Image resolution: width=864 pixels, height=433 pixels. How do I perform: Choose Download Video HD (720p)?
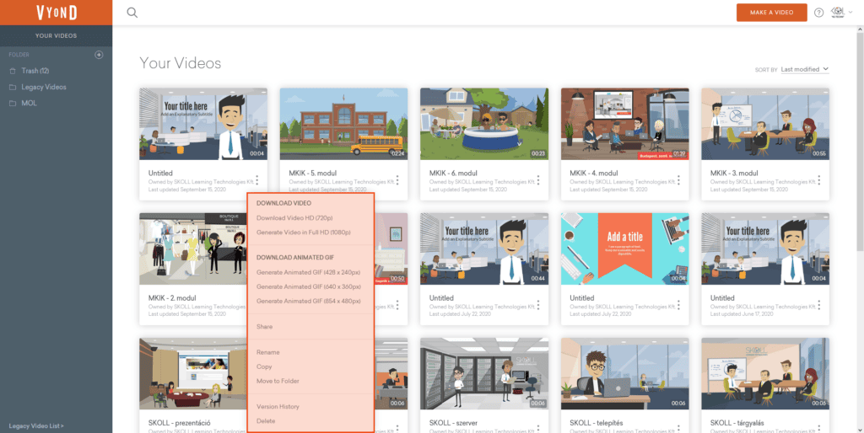[294, 218]
